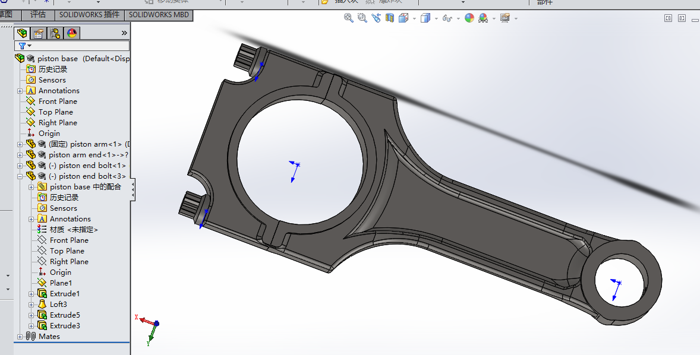Open the FeatureManager design tree tab
Image resolution: width=700 pixels, height=355 pixels.
coord(21,33)
